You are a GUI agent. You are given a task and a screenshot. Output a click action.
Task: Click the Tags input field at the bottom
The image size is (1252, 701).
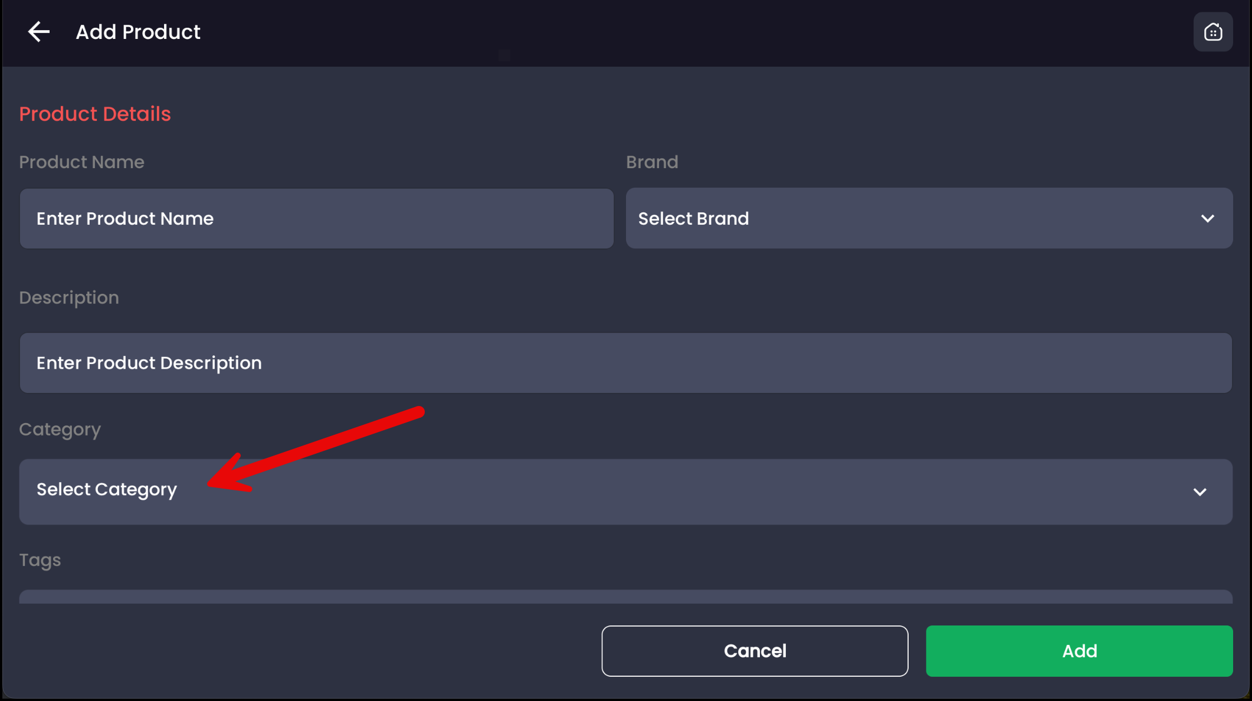click(x=625, y=597)
